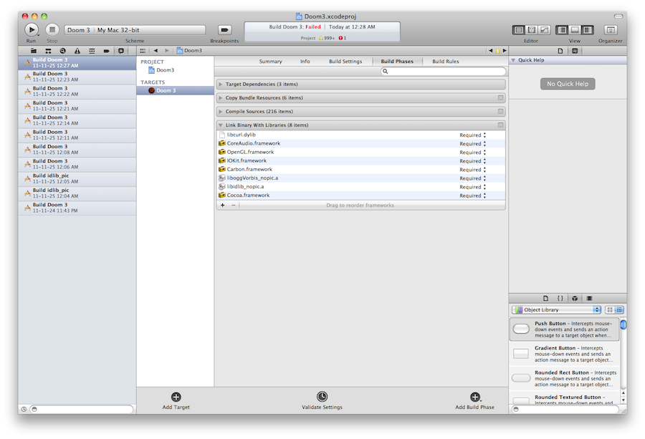Go back in editor history
Image resolution: width=645 pixels, height=439 pixels.
coord(156,51)
